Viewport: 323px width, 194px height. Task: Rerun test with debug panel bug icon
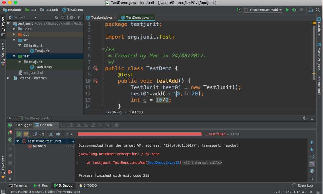tap(10, 125)
